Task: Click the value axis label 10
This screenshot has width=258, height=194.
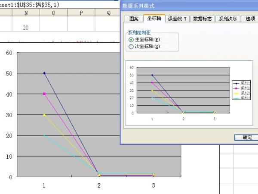Action: point(9,156)
